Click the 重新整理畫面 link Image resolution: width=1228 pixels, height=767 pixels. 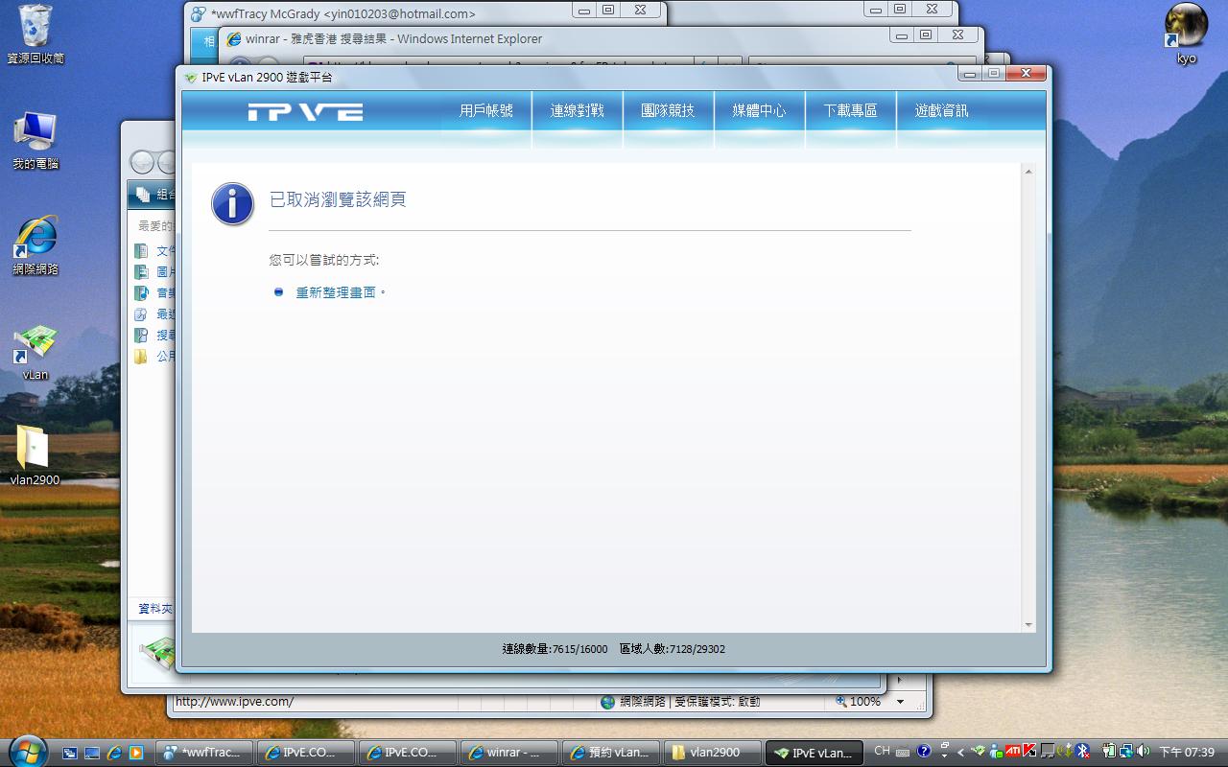coord(336,292)
